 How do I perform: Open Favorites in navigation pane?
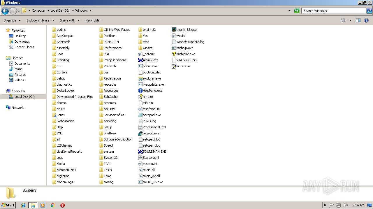coord(18,30)
